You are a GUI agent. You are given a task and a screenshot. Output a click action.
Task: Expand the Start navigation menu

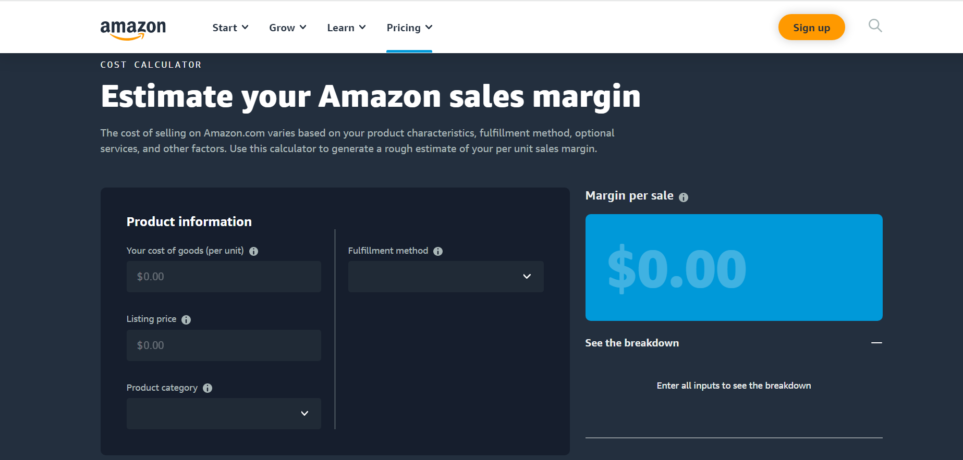click(230, 28)
